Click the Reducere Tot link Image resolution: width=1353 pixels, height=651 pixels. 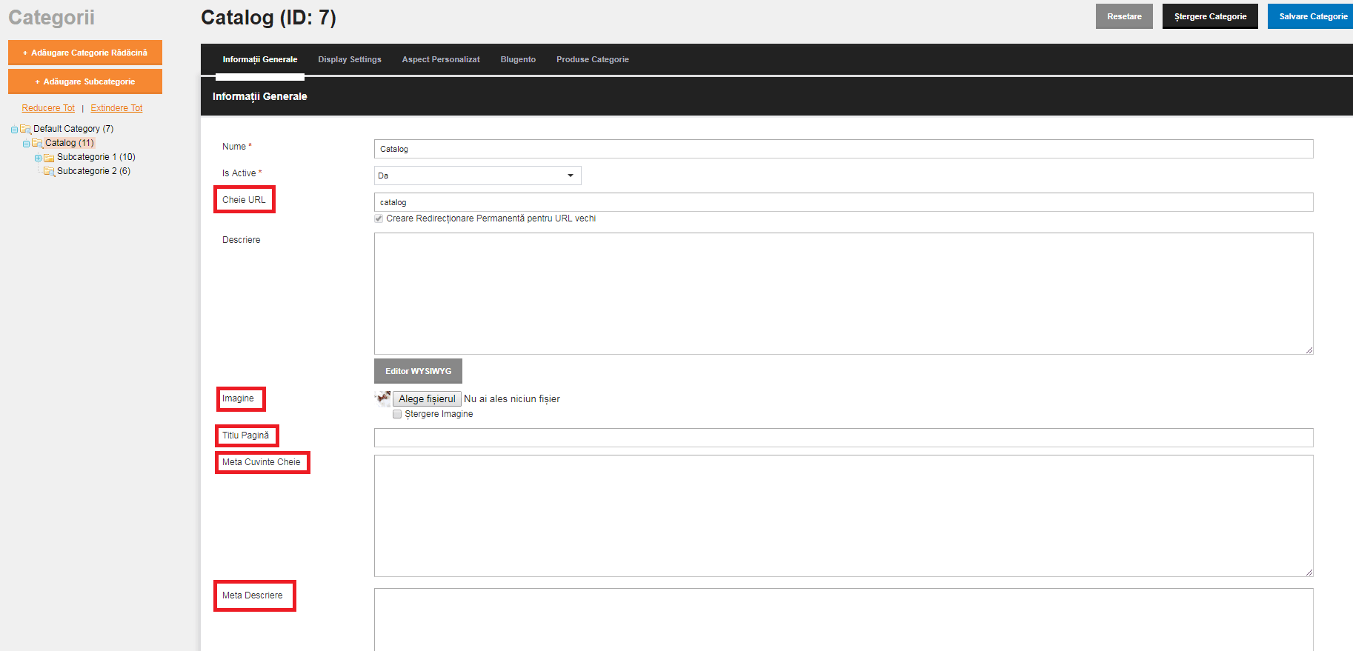pyautogui.click(x=48, y=108)
